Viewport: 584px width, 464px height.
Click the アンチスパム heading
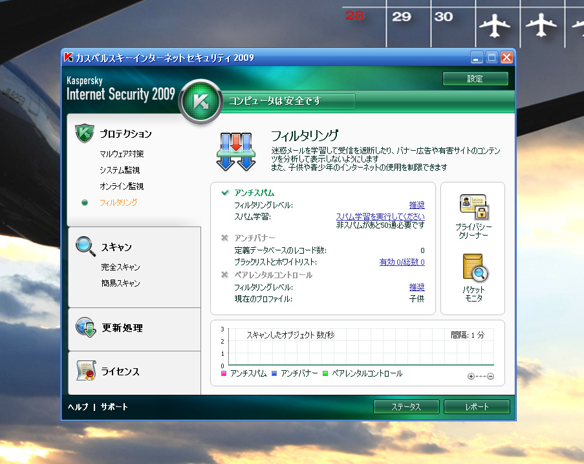(x=254, y=193)
